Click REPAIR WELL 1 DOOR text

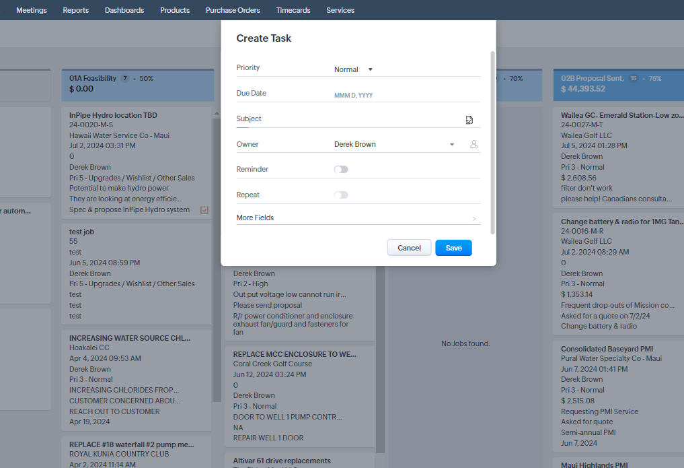click(x=268, y=438)
